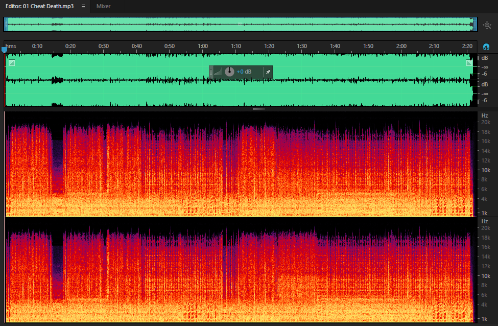Click the HUD volume bars icon
This screenshot has height=326, width=498.
pos(218,72)
